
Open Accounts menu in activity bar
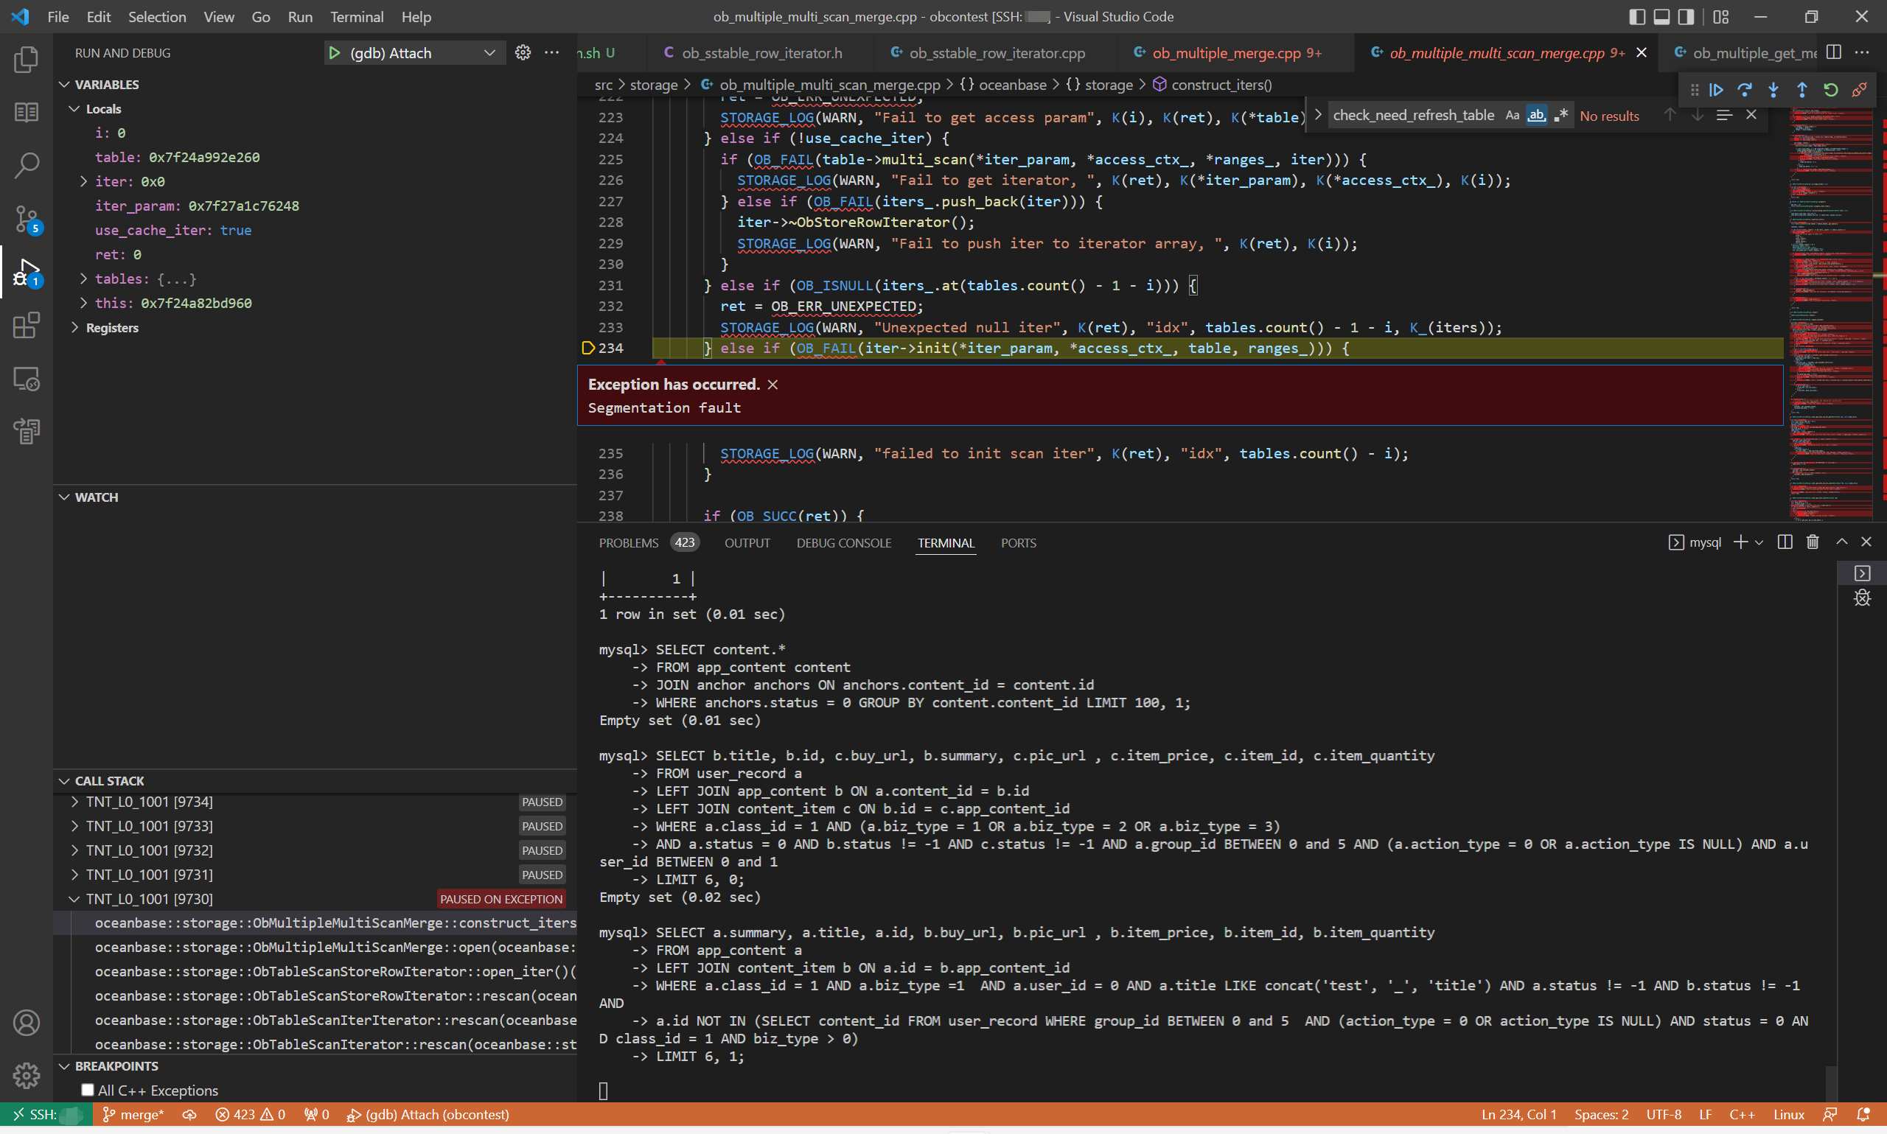26,1023
